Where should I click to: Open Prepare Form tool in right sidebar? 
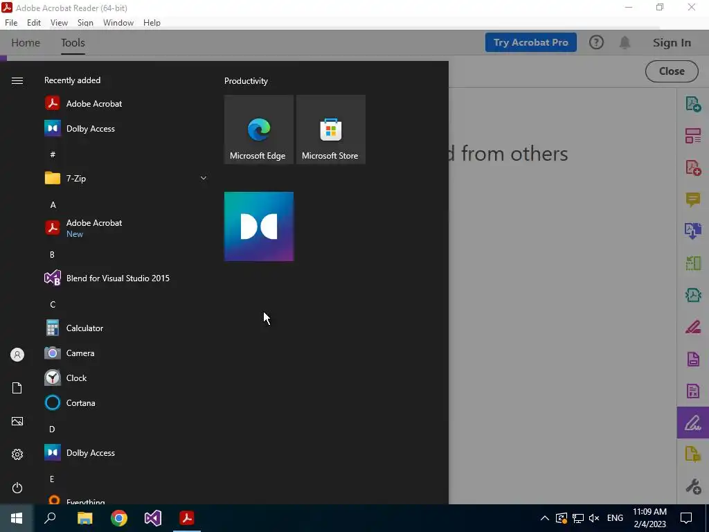pos(692,391)
